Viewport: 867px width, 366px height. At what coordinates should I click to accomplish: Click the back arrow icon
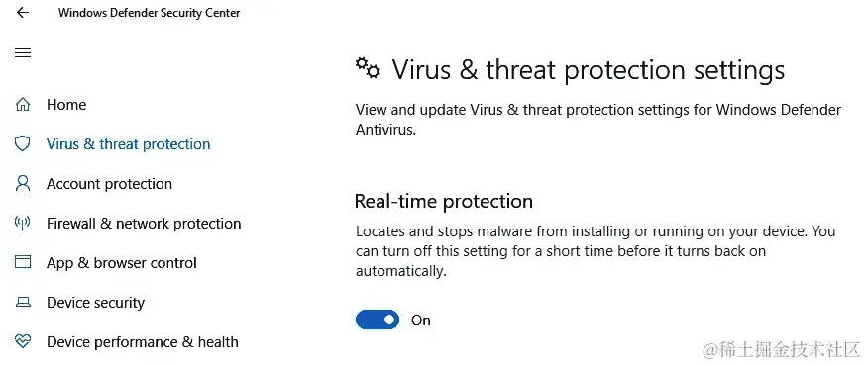(x=22, y=13)
